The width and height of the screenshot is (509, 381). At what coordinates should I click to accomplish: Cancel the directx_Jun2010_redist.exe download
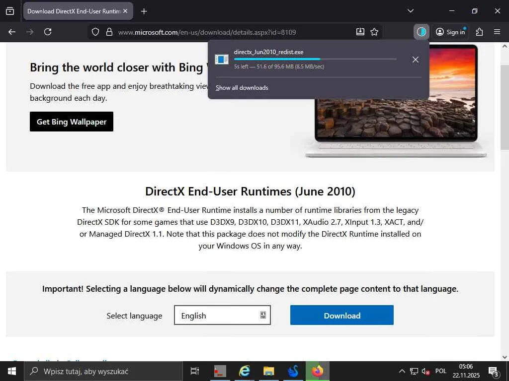click(415, 60)
